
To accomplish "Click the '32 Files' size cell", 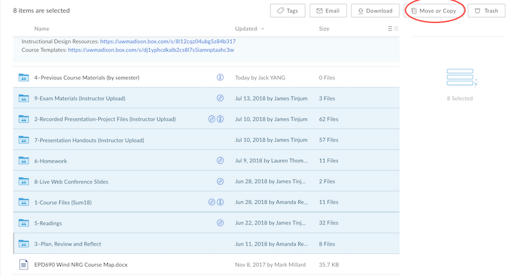I will click(x=328, y=222).
